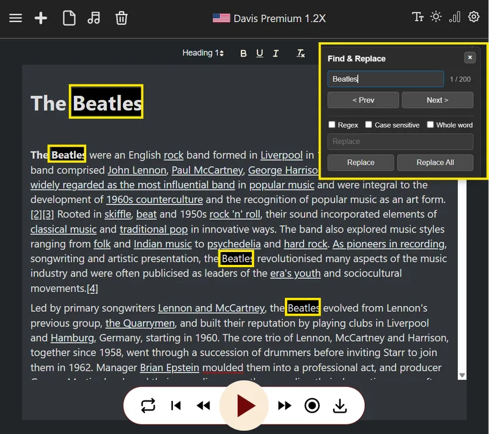Open the settings gear icon
This screenshot has width=489, height=434.
(x=474, y=17)
